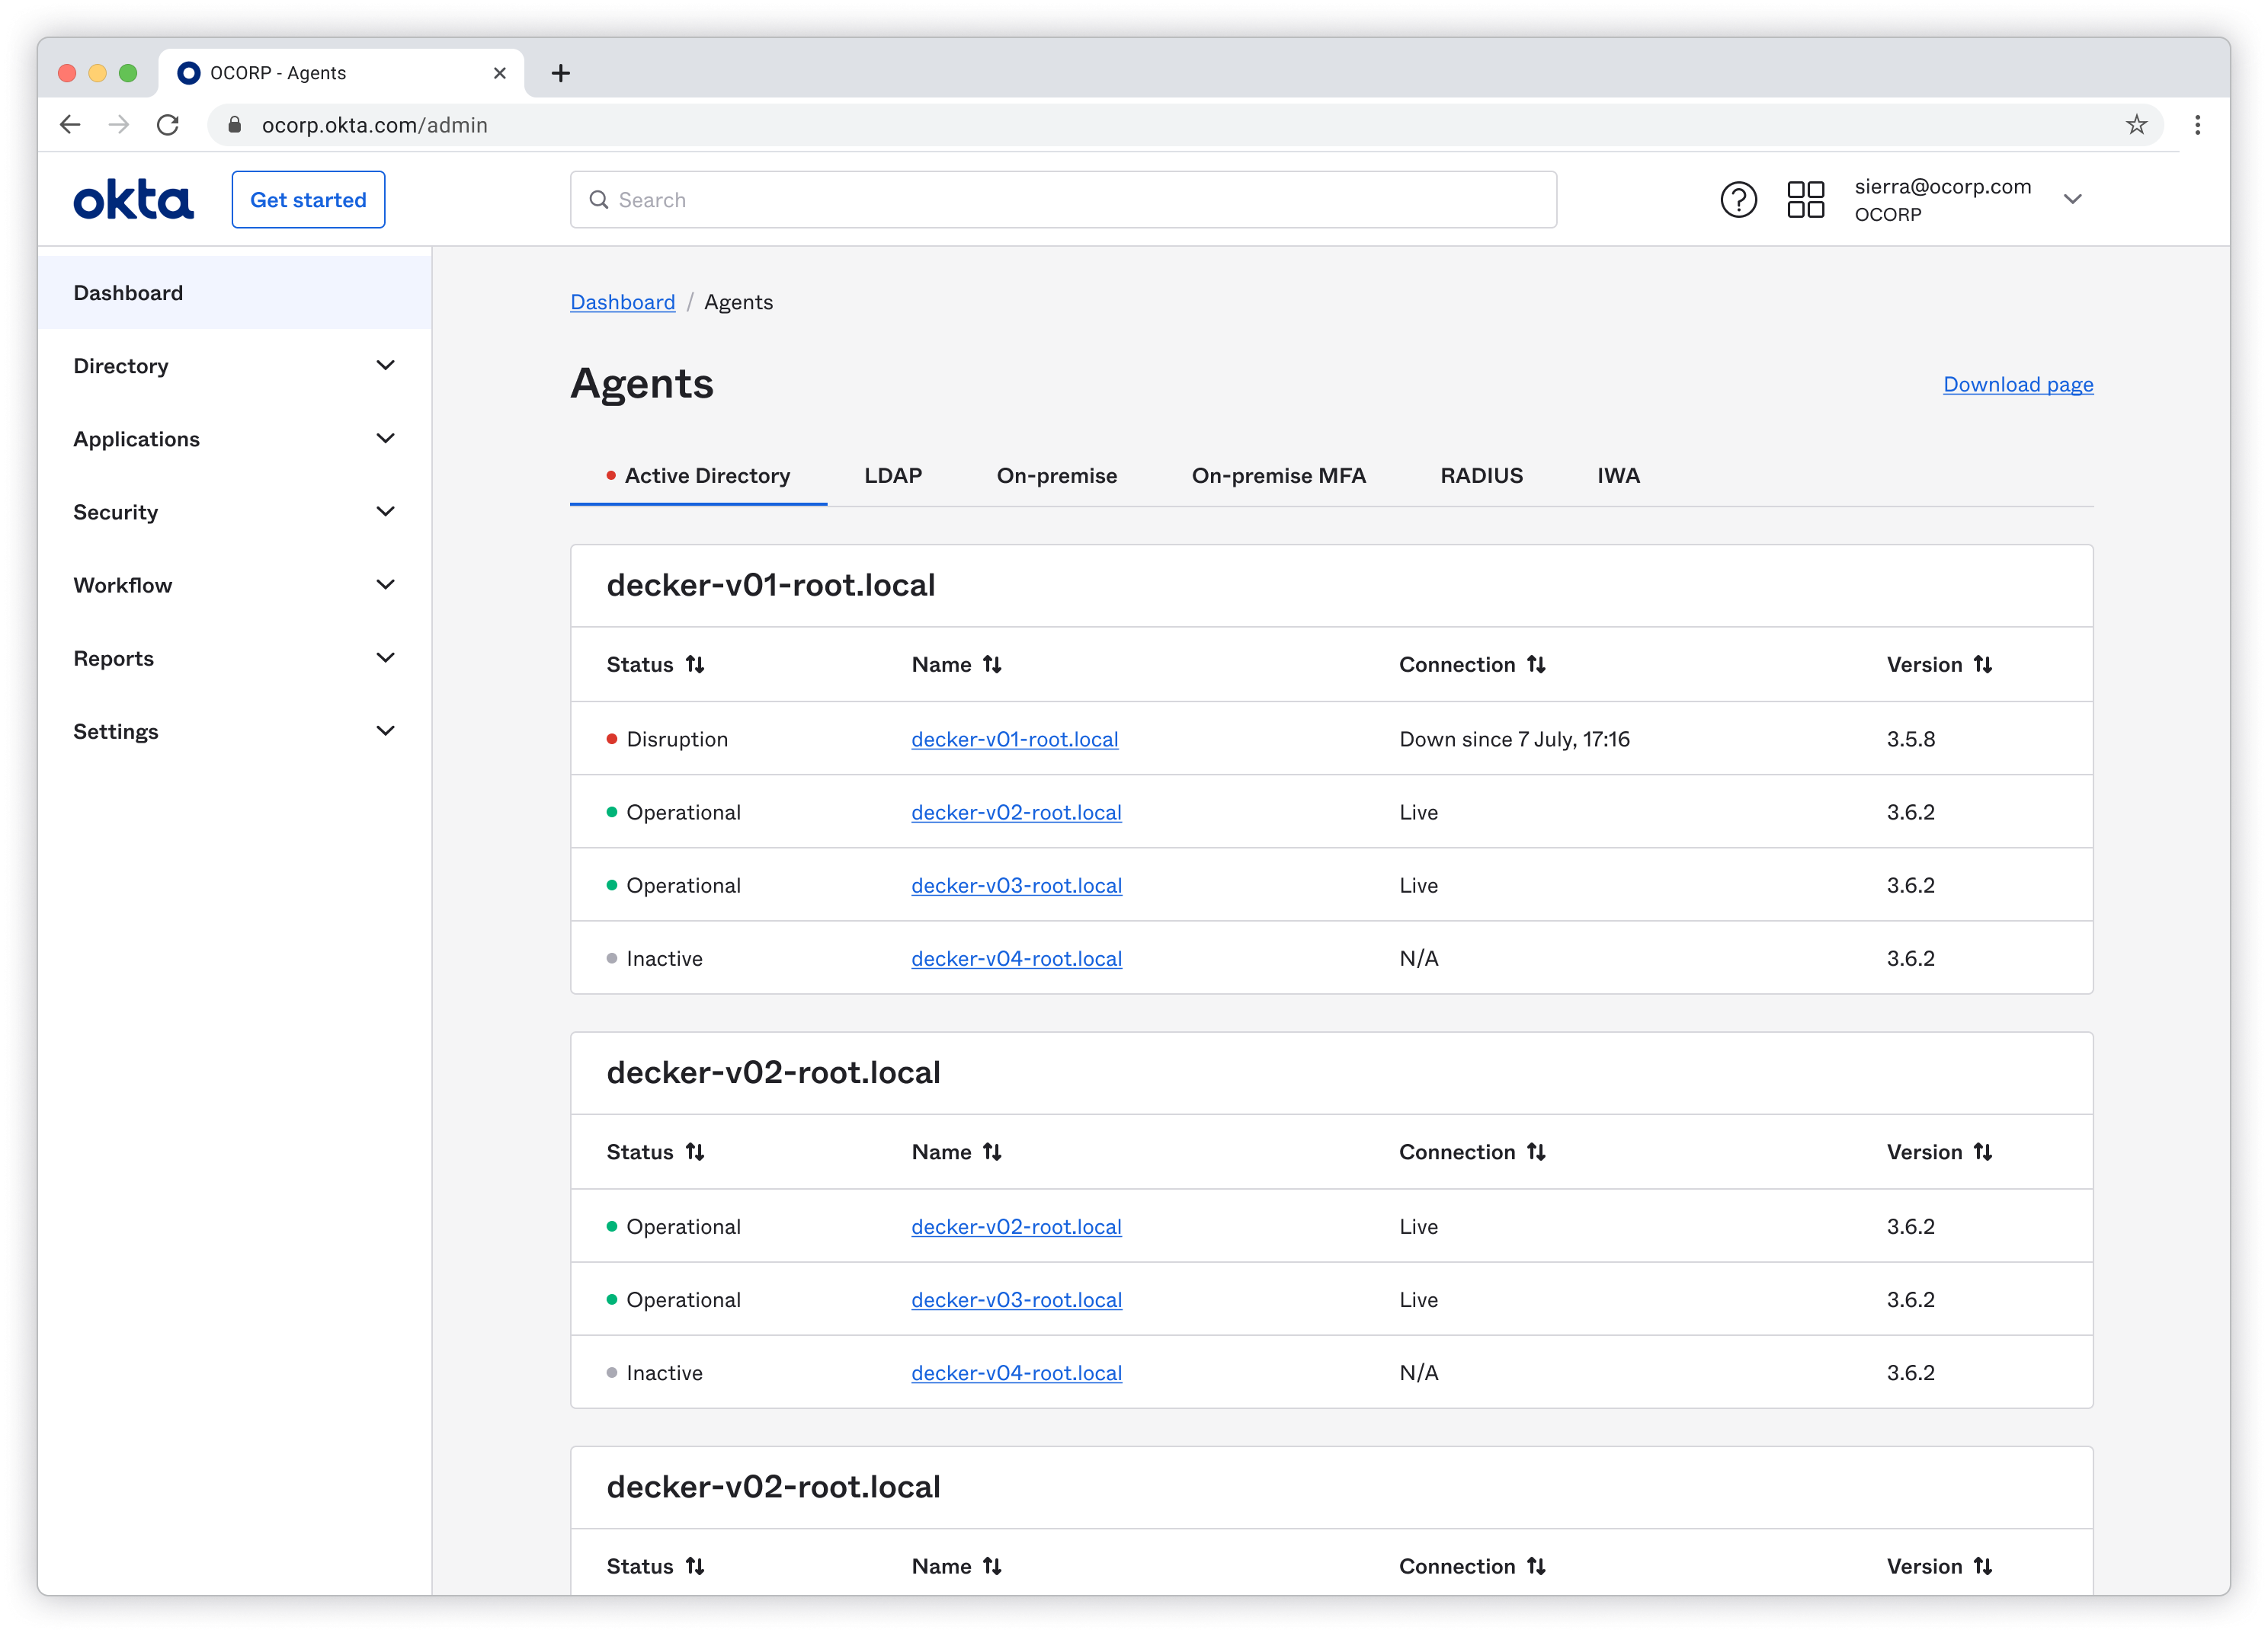
Task: Switch to the LDAP tab
Action: coord(893,476)
